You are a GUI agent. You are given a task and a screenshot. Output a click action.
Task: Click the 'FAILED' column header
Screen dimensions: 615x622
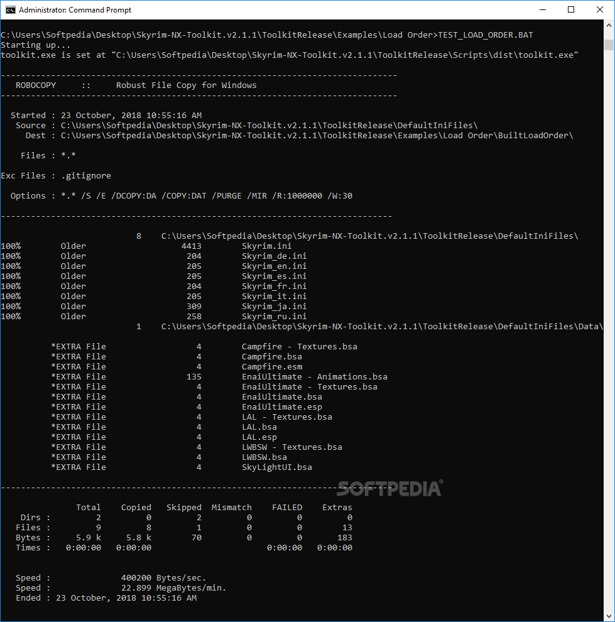(x=287, y=508)
